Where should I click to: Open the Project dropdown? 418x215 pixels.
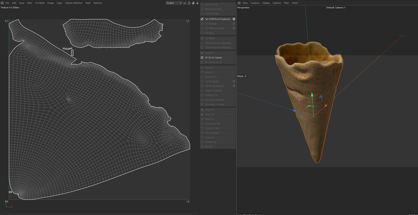[174, 3]
